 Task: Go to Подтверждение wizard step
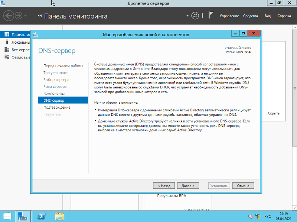57,107
